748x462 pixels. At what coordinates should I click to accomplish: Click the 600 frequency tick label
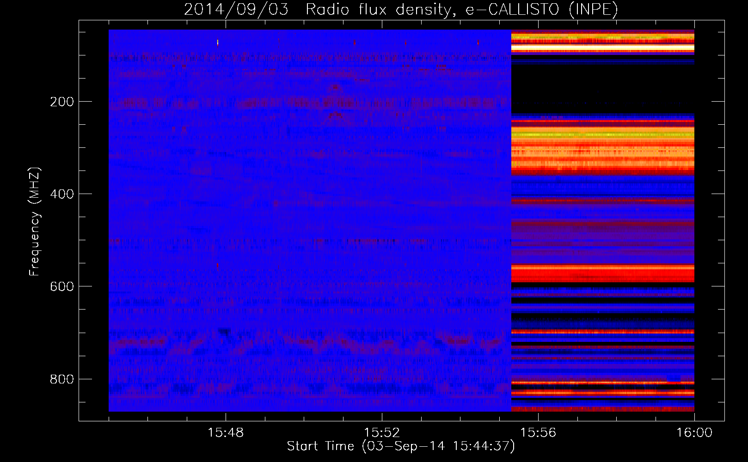[x=61, y=286]
